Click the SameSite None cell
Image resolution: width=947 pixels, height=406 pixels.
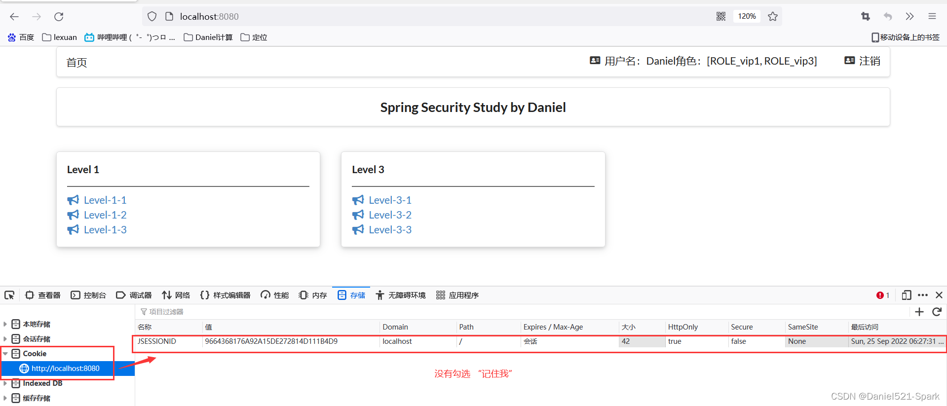tap(817, 341)
